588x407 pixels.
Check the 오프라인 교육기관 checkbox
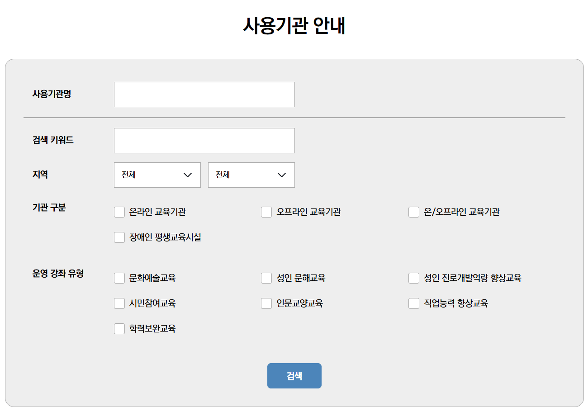[x=266, y=212]
